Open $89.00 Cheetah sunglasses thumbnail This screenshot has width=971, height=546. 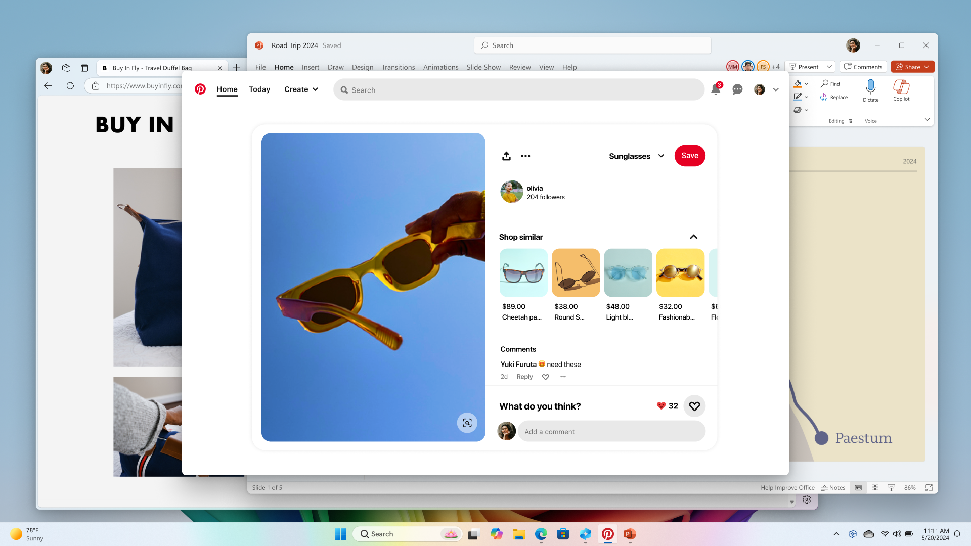[x=523, y=272]
